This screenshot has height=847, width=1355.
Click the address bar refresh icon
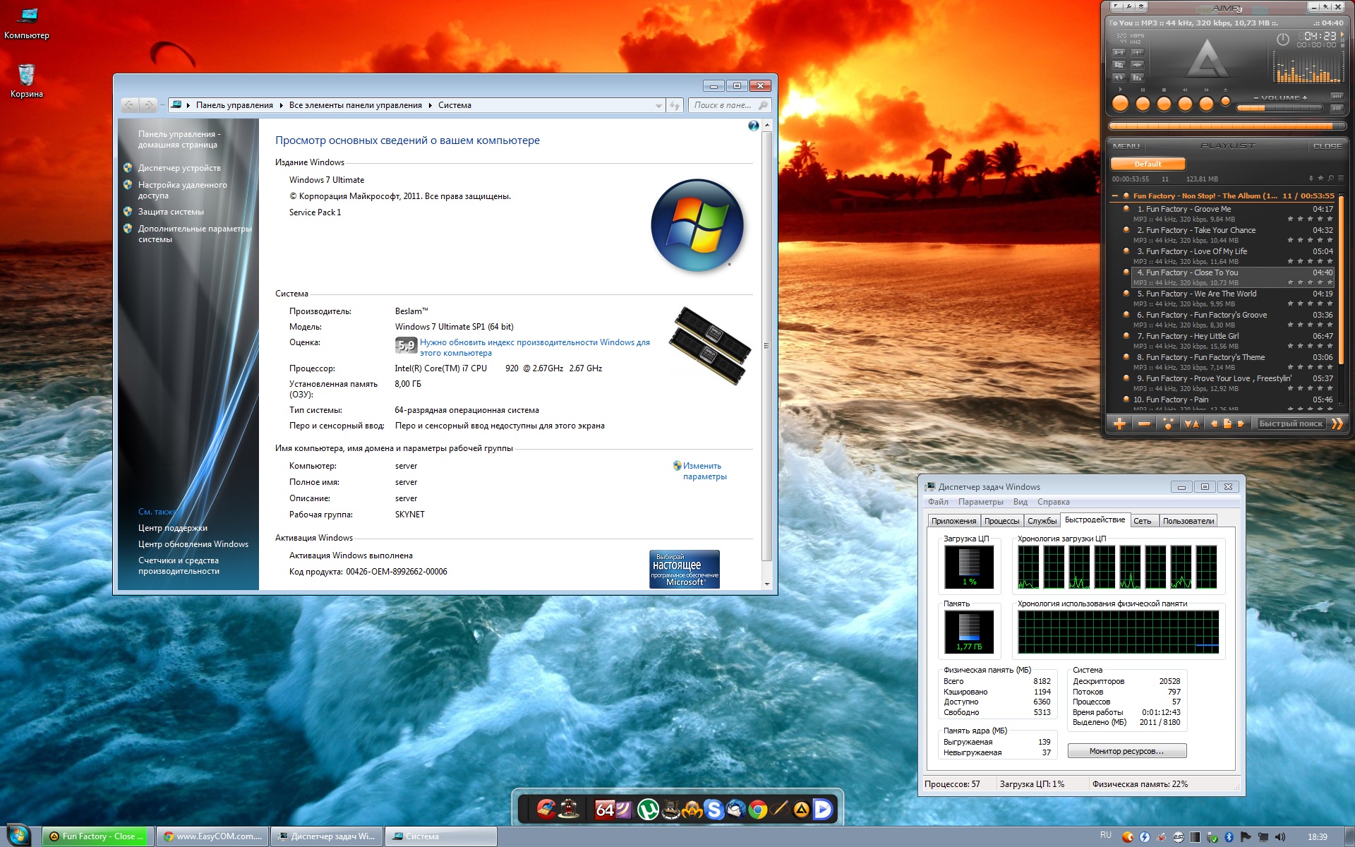pyautogui.click(x=675, y=105)
